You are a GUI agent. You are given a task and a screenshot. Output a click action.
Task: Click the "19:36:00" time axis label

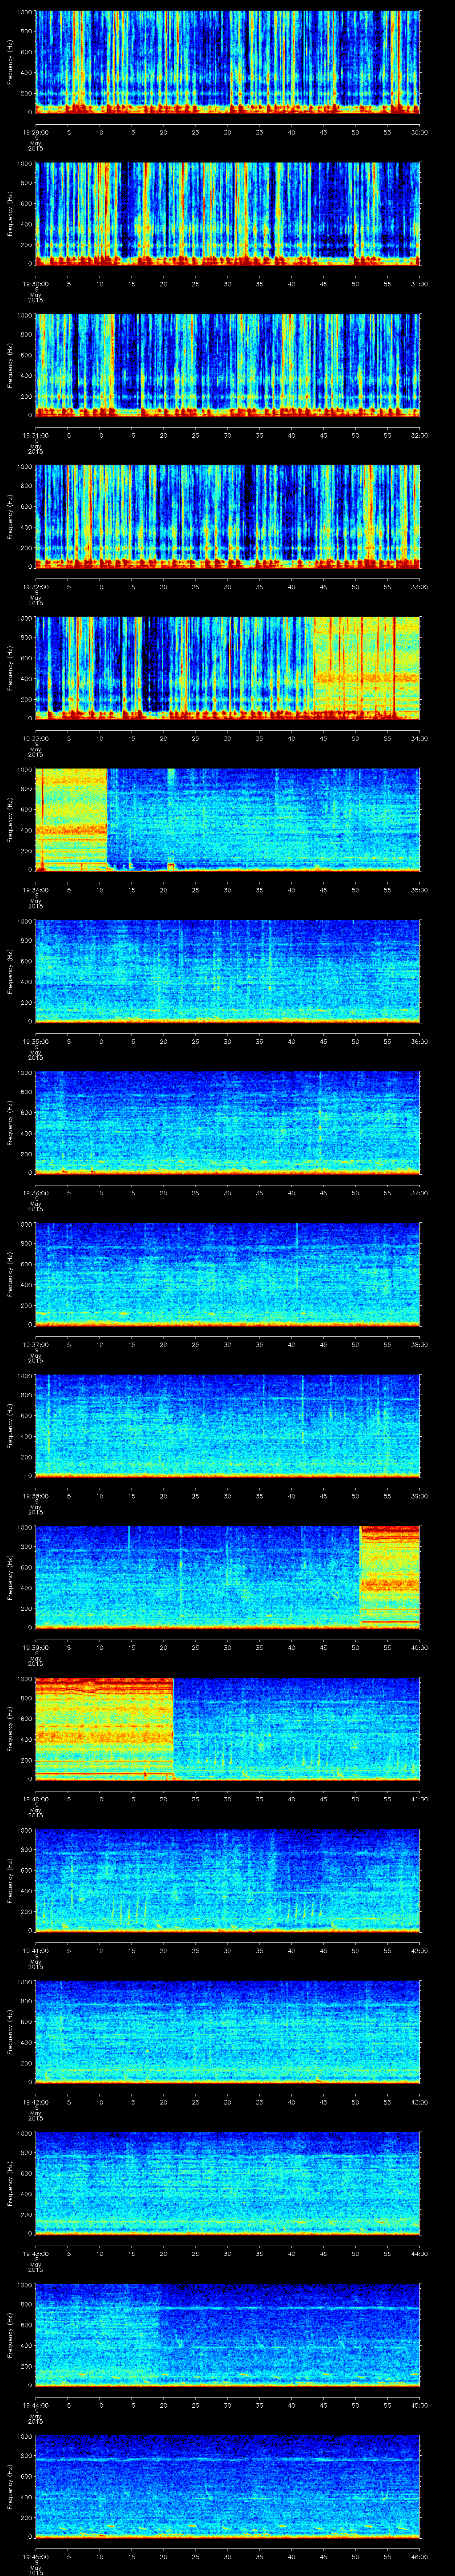click(36, 1193)
